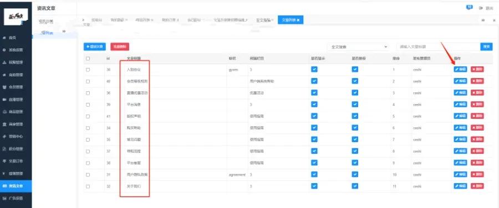Open 提现管理 yen icon in sidebar
Screen dimensions: 499x208
(x=4, y=173)
